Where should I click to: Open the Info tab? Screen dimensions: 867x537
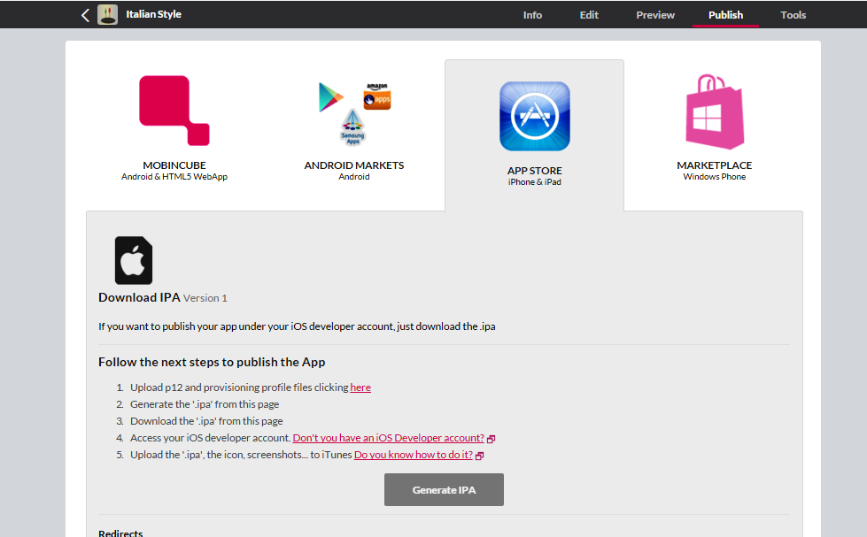(x=532, y=15)
